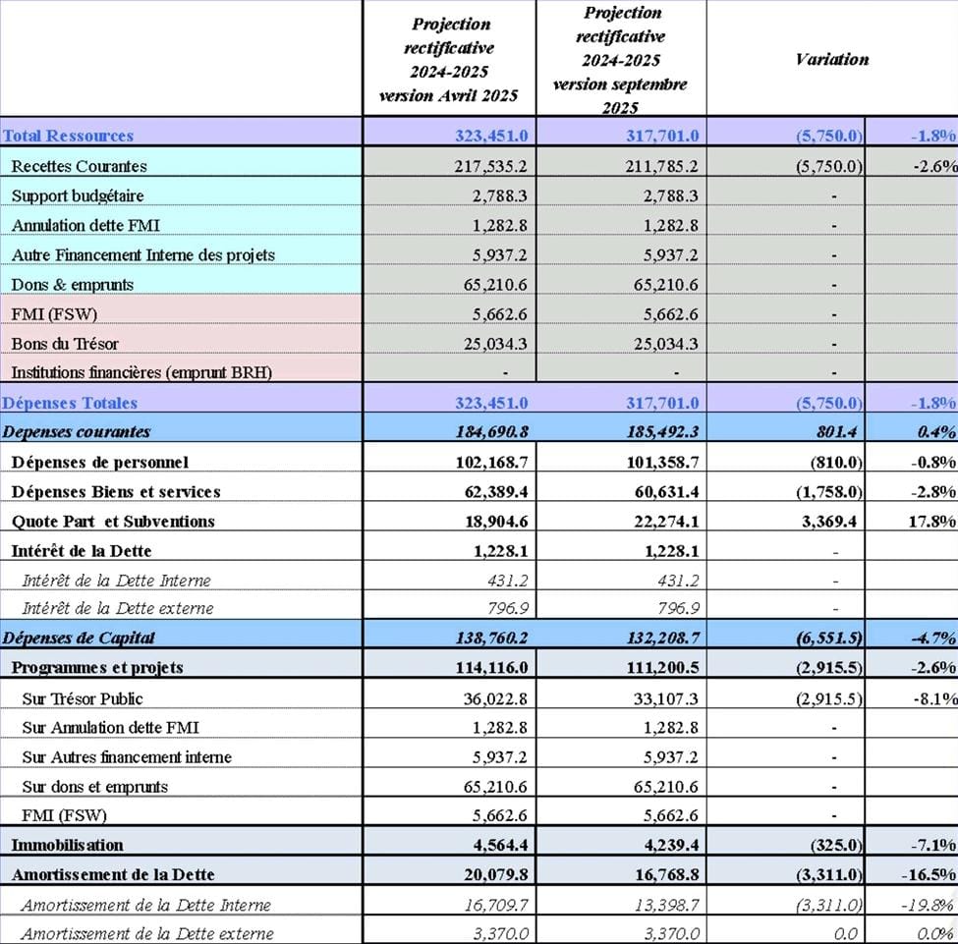Image resolution: width=958 pixels, height=944 pixels.
Task: Click the Institutions financières (emprunt BRH) label
Action: [x=141, y=372]
